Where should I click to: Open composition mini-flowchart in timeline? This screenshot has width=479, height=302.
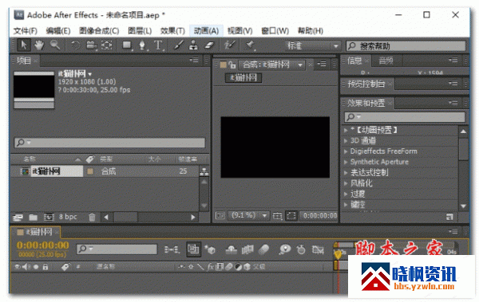point(172,249)
